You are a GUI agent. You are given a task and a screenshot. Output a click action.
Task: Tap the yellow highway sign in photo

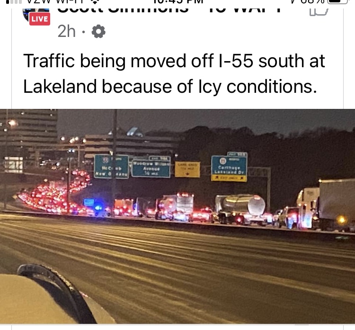(187, 169)
